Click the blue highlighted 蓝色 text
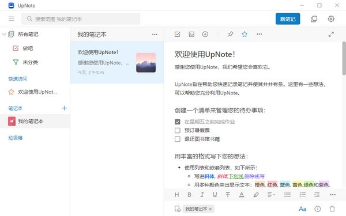The image size is (346, 216). point(285,185)
